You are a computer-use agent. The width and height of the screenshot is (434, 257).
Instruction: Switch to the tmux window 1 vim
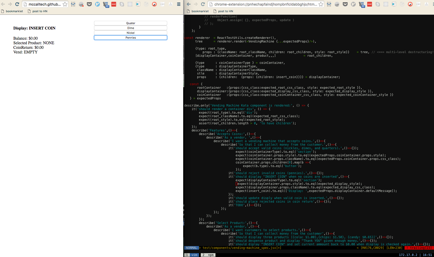(x=192, y=255)
